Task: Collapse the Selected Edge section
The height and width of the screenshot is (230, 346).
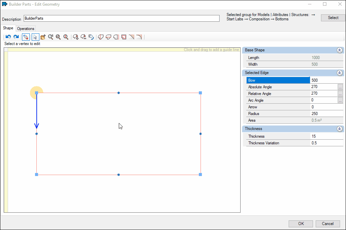Action: (339, 73)
